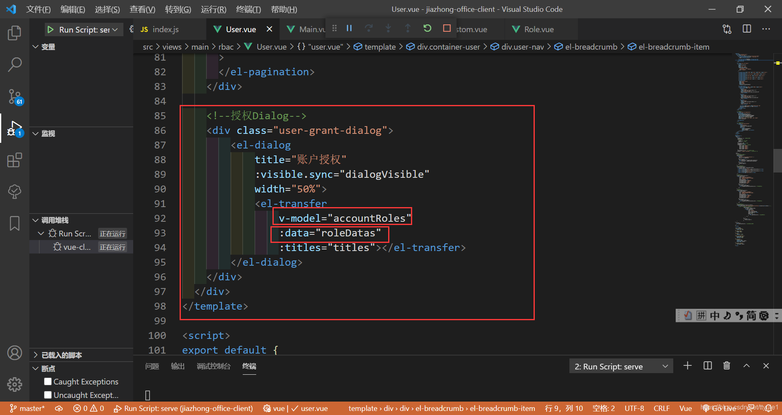Click the Vue language mode in status bar
782x415 pixels.
point(685,408)
